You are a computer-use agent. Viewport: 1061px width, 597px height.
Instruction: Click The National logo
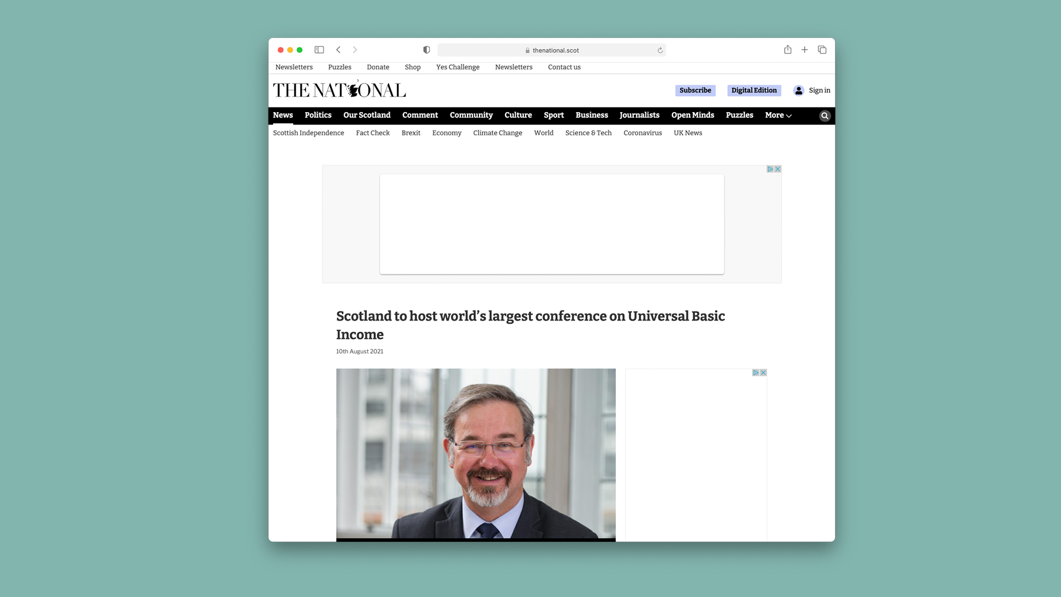(339, 90)
